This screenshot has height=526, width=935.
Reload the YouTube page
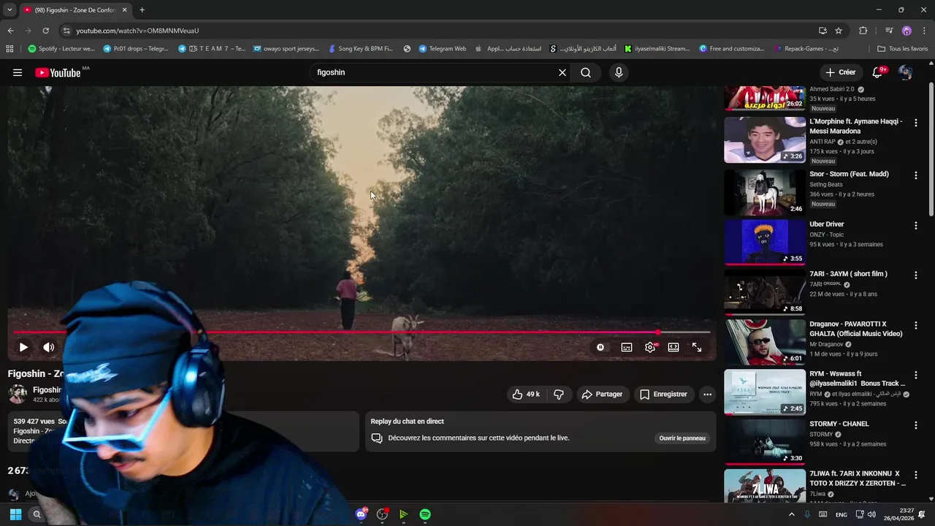[45, 31]
